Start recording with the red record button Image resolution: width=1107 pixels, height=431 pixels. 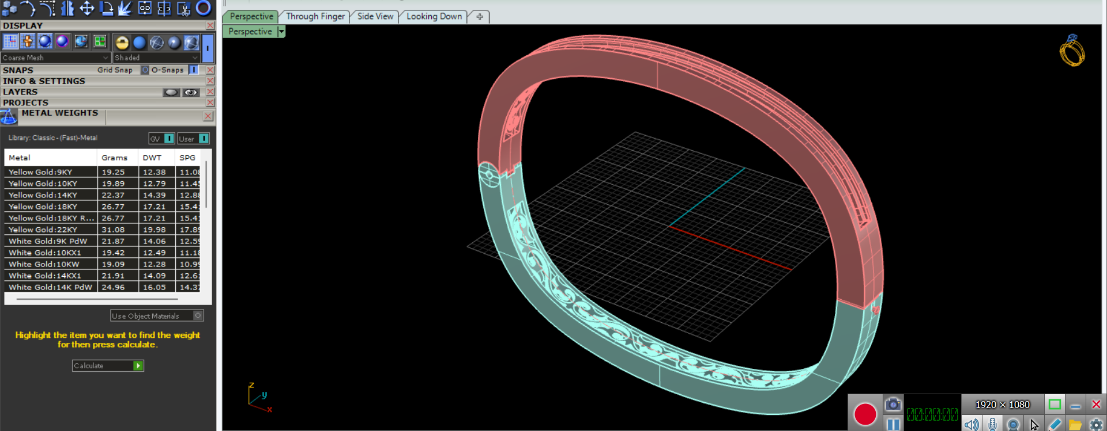tap(865, 414)
